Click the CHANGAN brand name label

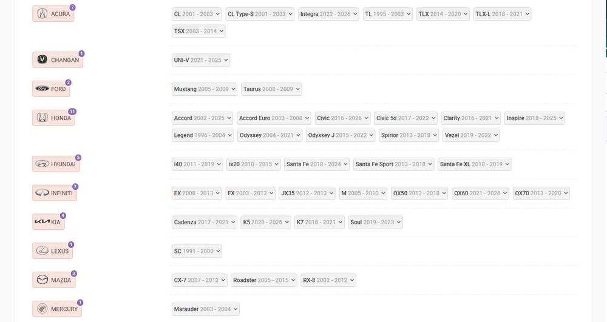point(65,60)
